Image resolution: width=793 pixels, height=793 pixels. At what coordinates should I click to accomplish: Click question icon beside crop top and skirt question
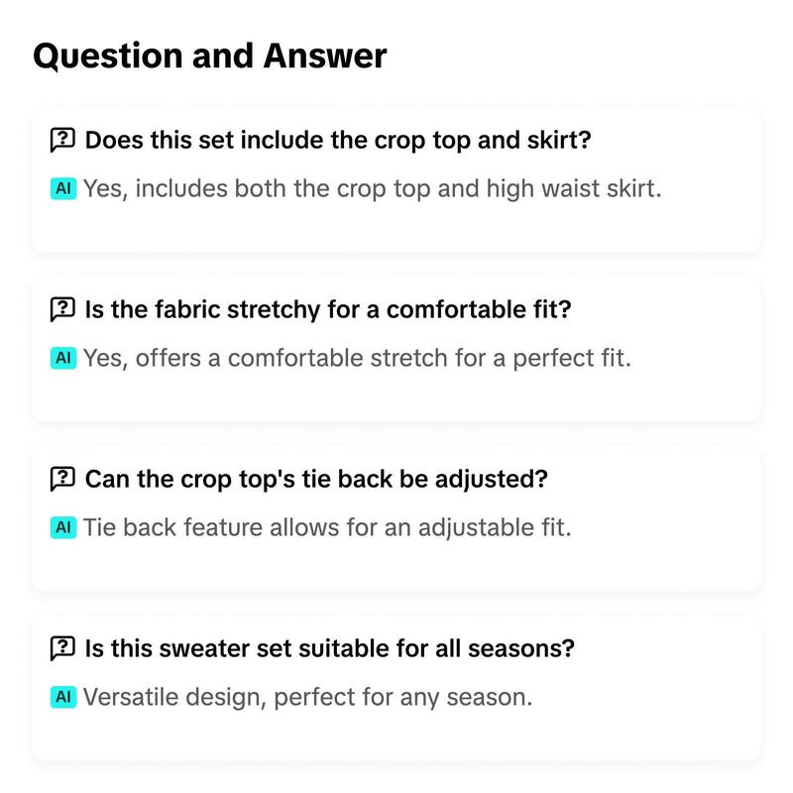(62, 140)
